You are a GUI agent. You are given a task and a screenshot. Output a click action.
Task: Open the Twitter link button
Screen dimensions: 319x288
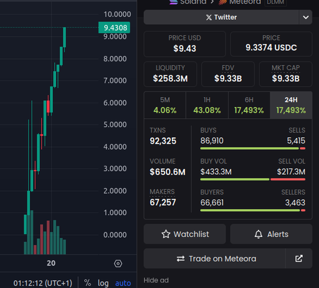221,17
